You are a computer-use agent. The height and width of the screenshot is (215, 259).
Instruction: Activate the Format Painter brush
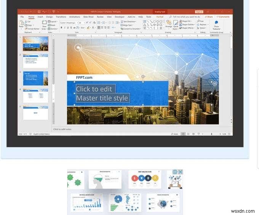(x=26, y=29)
